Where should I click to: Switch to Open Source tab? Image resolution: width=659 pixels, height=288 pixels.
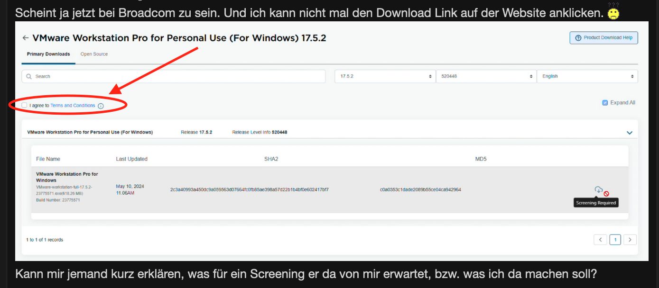click(x=94, y=54)
